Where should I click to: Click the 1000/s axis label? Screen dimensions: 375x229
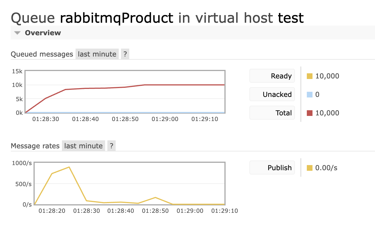(22, 163)
